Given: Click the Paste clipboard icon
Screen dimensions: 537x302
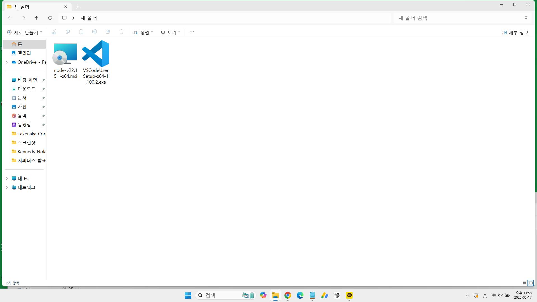Looking at the screenshot, I should [81, 32].
